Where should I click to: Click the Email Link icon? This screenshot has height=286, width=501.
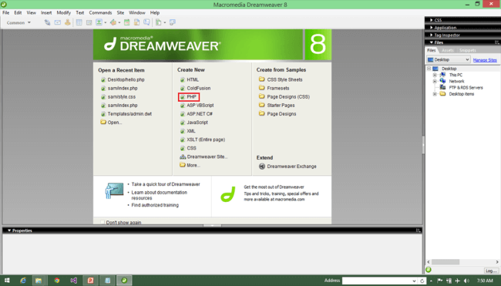[x=58, y=22]
